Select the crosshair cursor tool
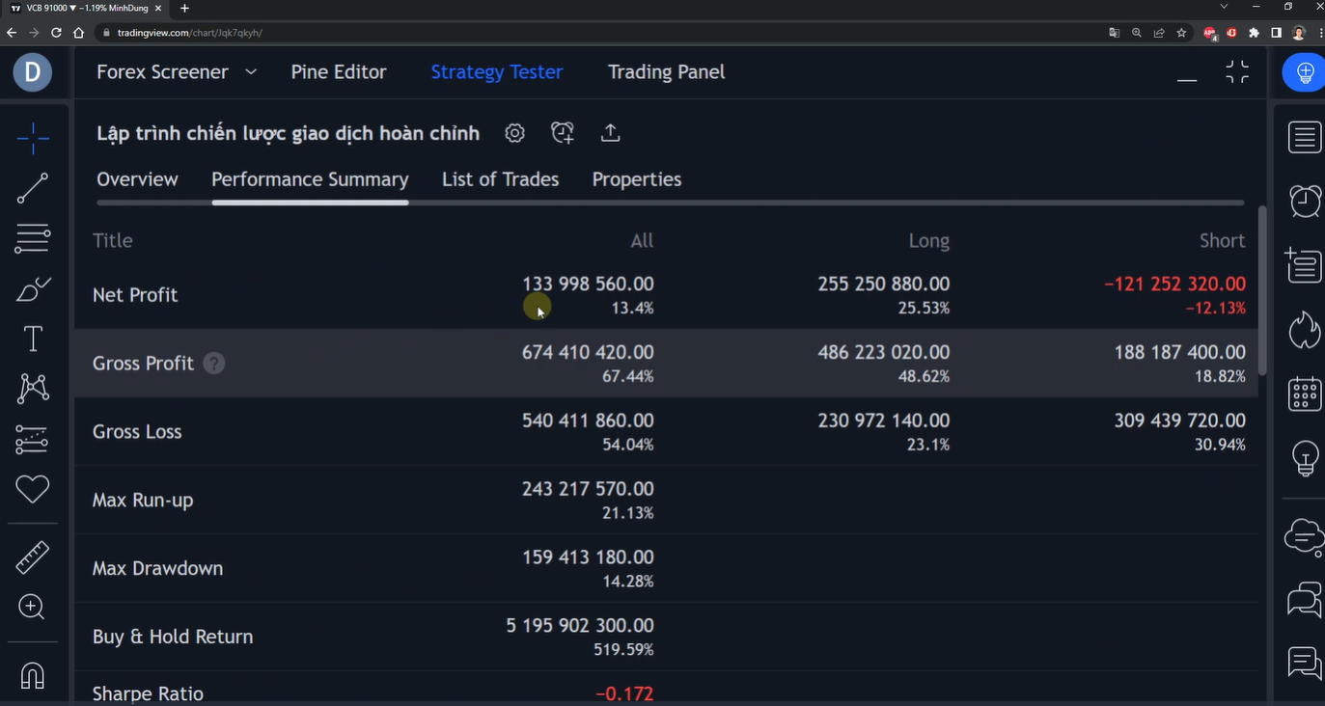1325x706 pixels. tap(32, 139)
